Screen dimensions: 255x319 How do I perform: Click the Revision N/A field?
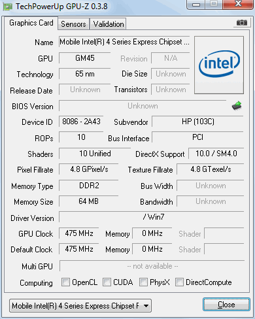[x=171, y=58]
